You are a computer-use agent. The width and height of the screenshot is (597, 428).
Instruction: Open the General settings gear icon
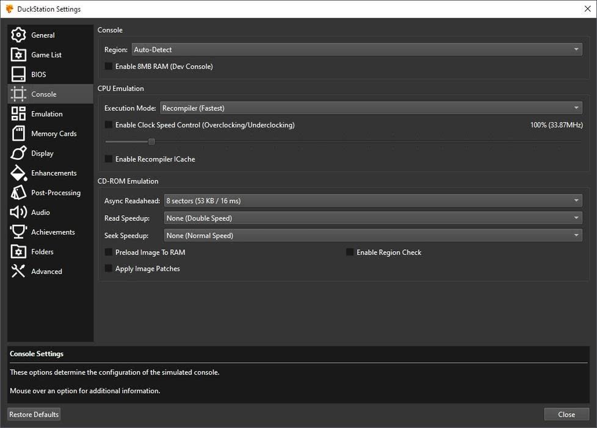click(x=18, y=35)
